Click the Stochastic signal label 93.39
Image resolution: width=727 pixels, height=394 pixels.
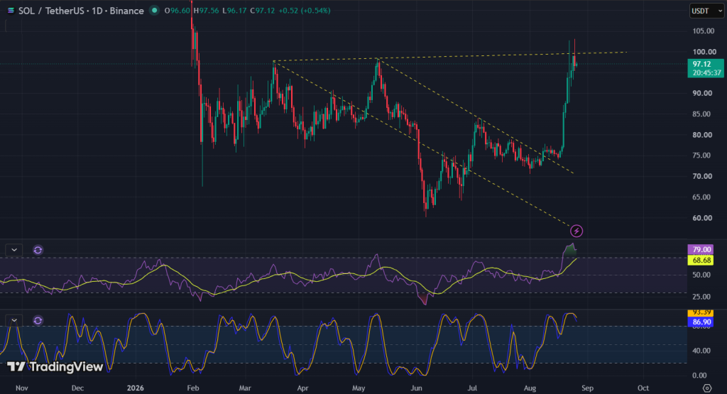click(x=701, y=313)
